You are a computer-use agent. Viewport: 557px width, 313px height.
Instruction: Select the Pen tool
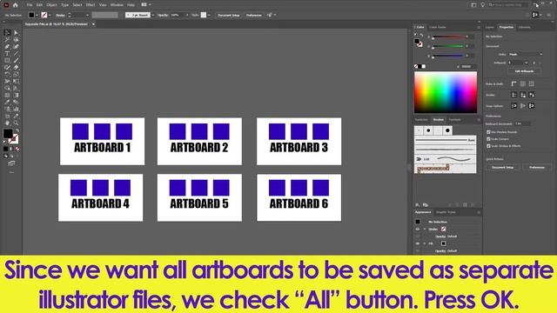tap(7, 46)
